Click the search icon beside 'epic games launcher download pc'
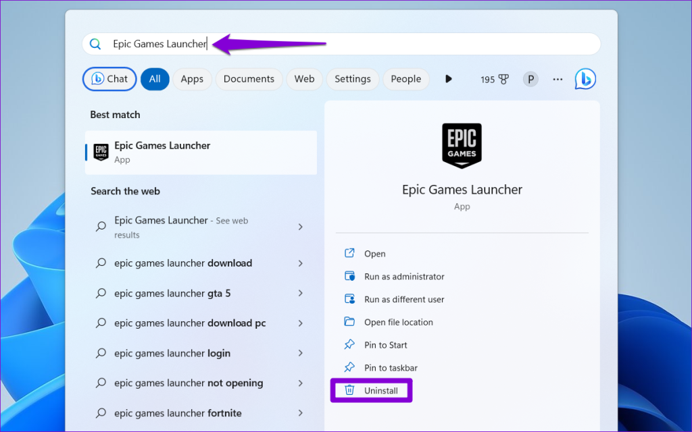Screen dimensions: 692x432 click(101, 323)
